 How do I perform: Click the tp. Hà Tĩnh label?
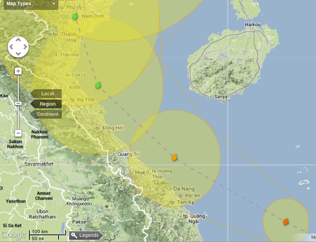(x=83, y=100)
